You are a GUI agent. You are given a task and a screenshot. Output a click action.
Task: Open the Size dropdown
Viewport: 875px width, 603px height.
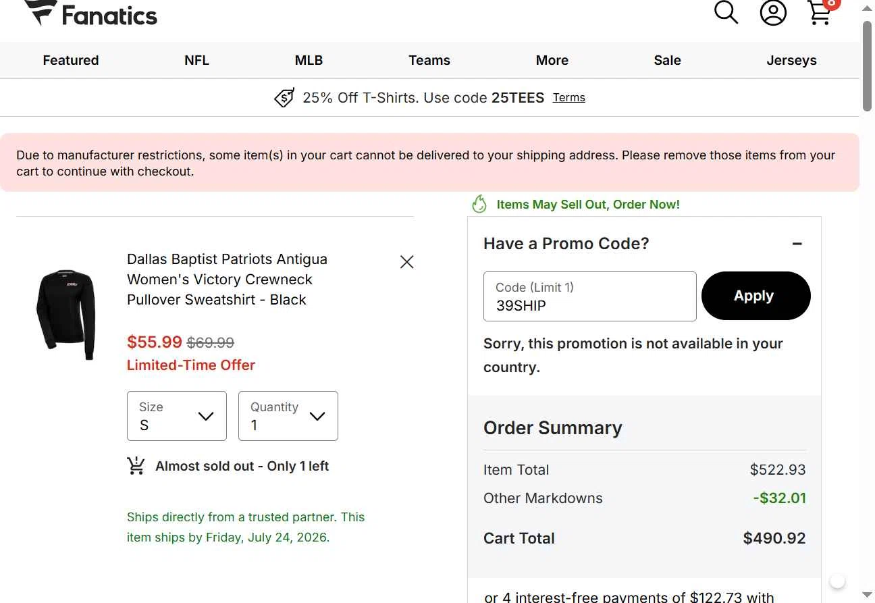pyautogui.click(x=177, y=416)
